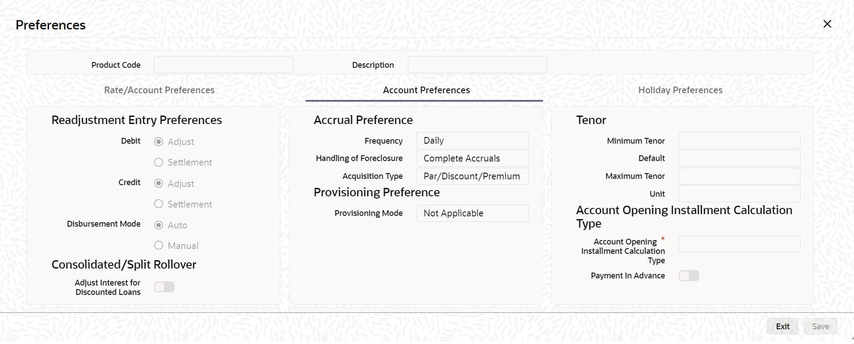Choose Manual disbursement mode
854x344 pixels.
[158, 245]
